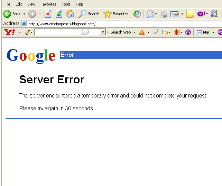Click the yellow note Discuss icon

190,14
